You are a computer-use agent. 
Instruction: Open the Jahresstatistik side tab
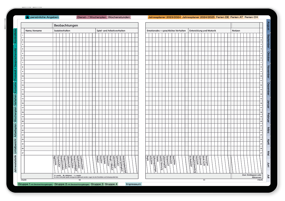(15, 164)
